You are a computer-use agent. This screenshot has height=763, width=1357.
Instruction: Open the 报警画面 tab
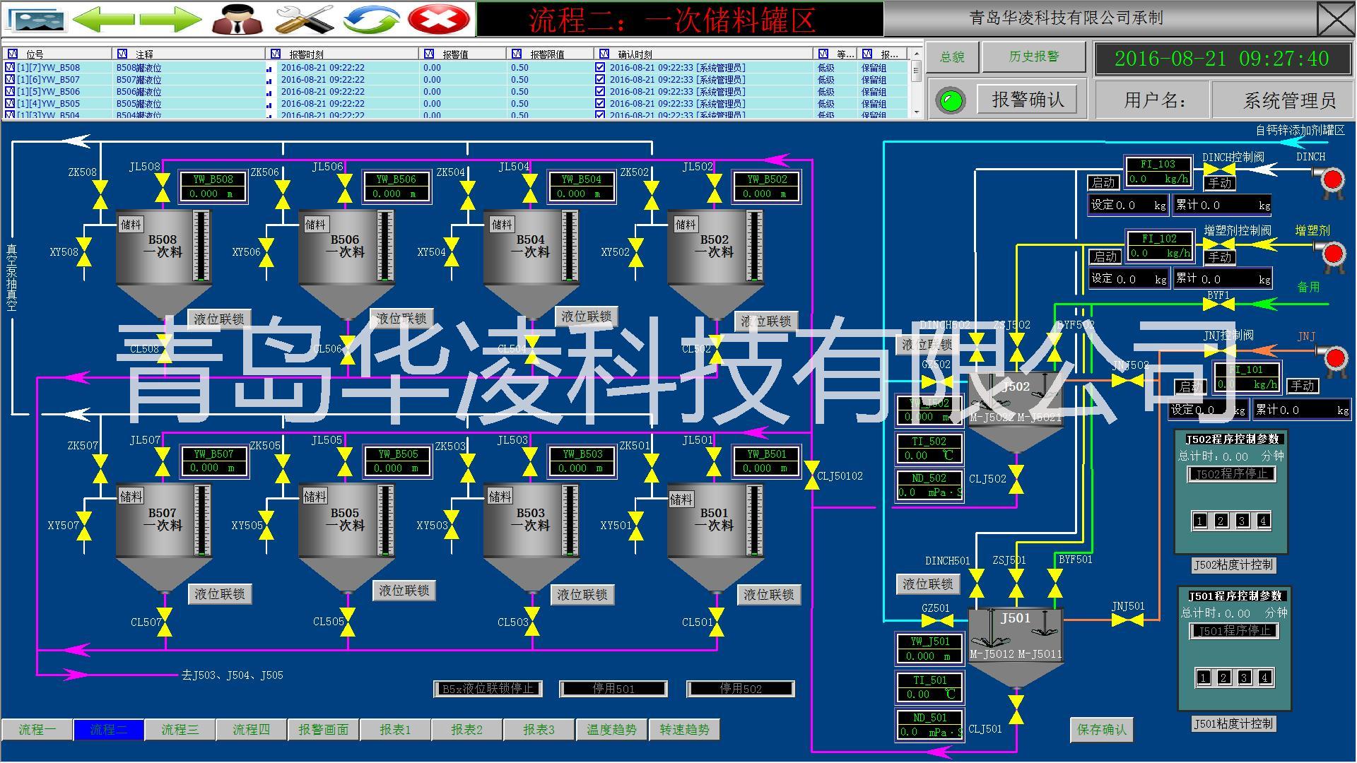(x=324, y=730)
